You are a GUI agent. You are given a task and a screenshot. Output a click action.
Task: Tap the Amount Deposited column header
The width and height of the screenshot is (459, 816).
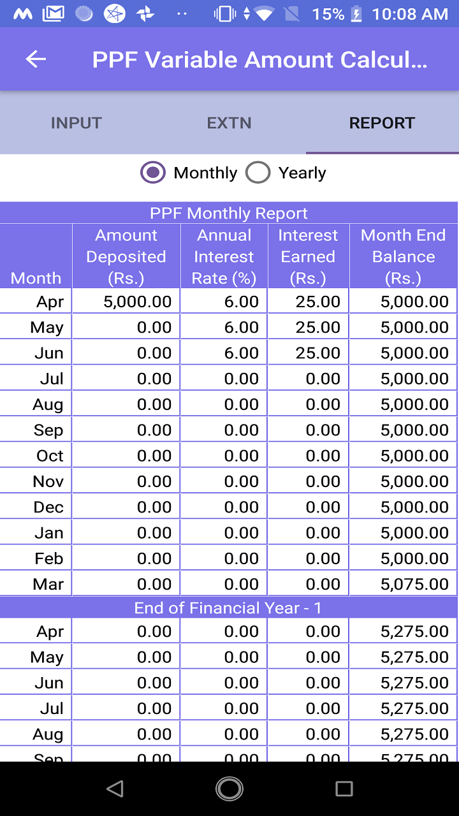[x=126, y=256]
